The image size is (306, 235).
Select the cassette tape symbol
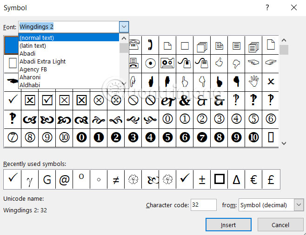(167, 63)
